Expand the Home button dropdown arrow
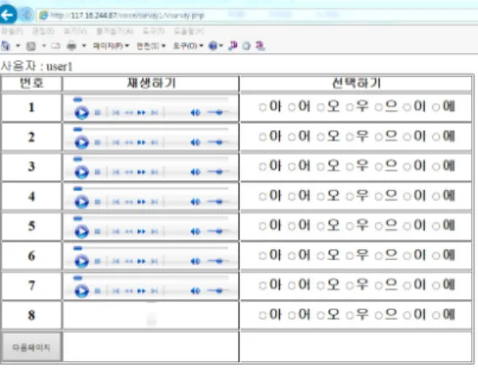The height and width of the screenshot is (368, 478). [x=18, y=46]
